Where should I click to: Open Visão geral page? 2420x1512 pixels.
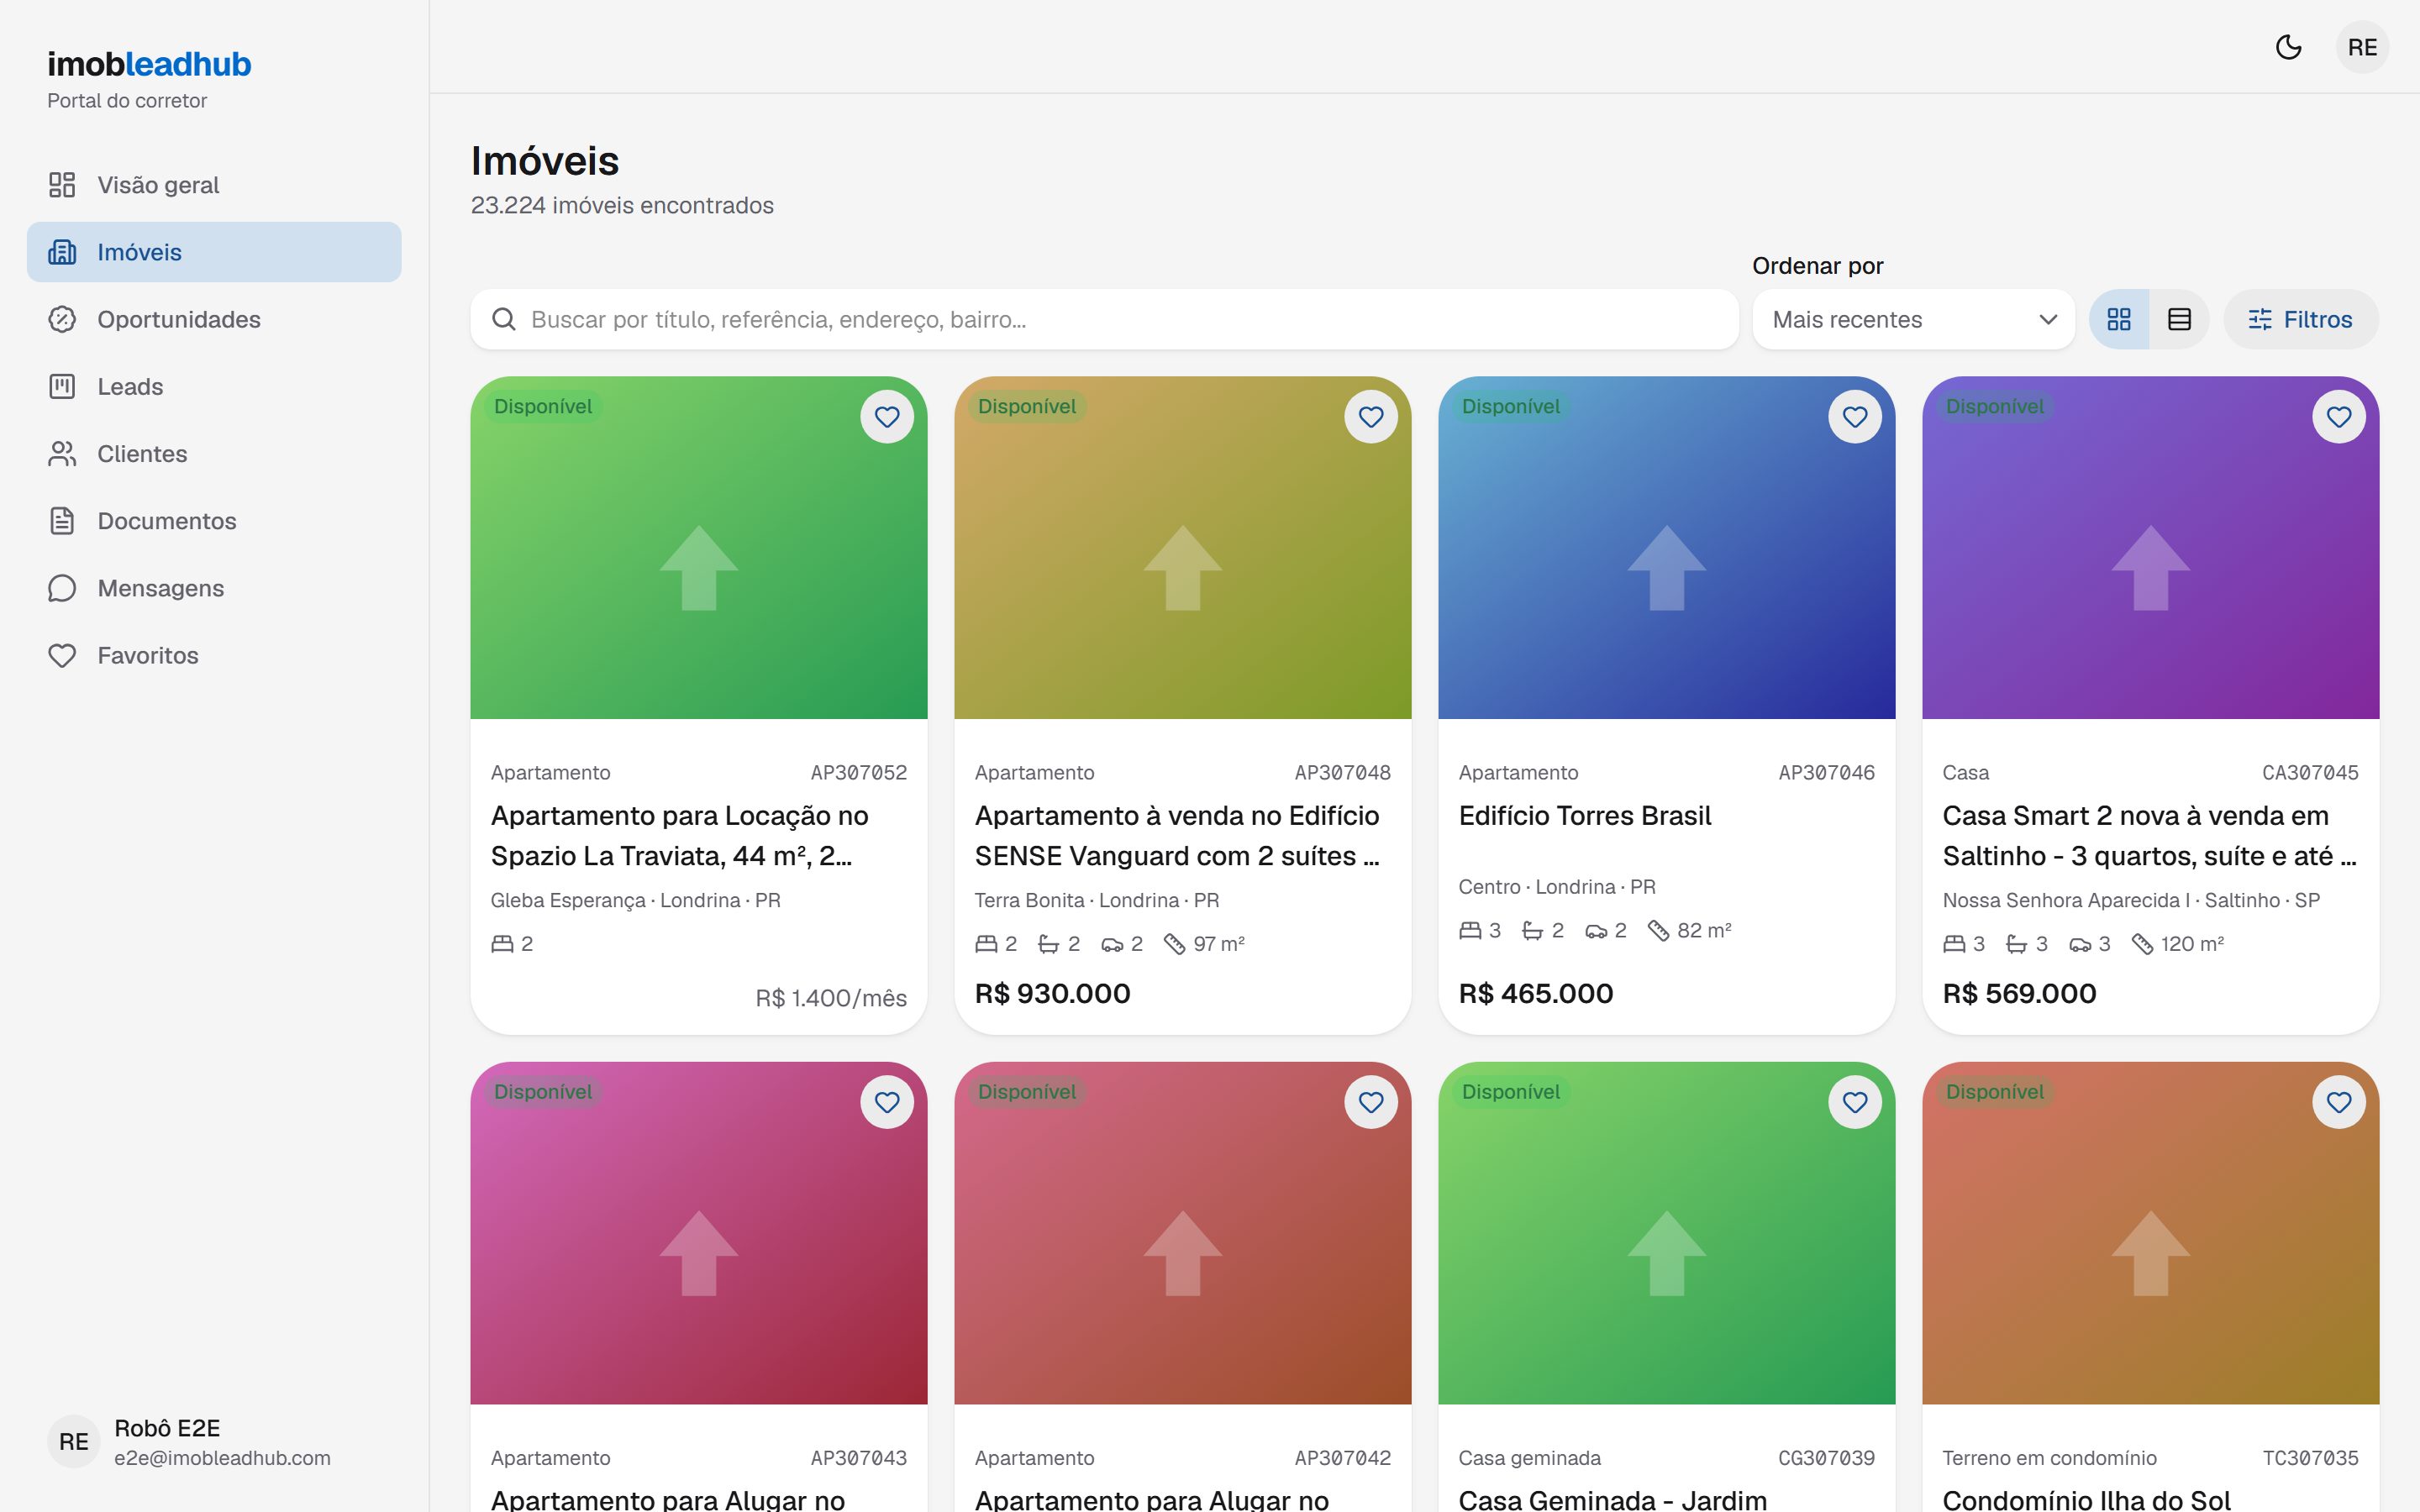(214, 185)
